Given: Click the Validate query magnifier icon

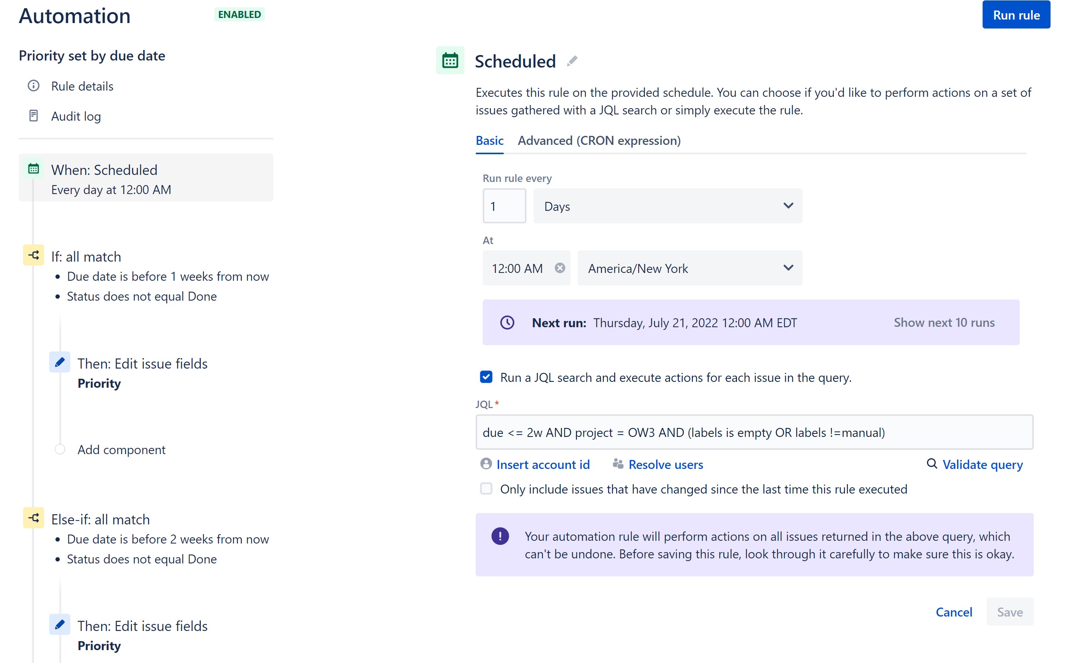Looking at the screenshot, I should [x=931, y=464].
